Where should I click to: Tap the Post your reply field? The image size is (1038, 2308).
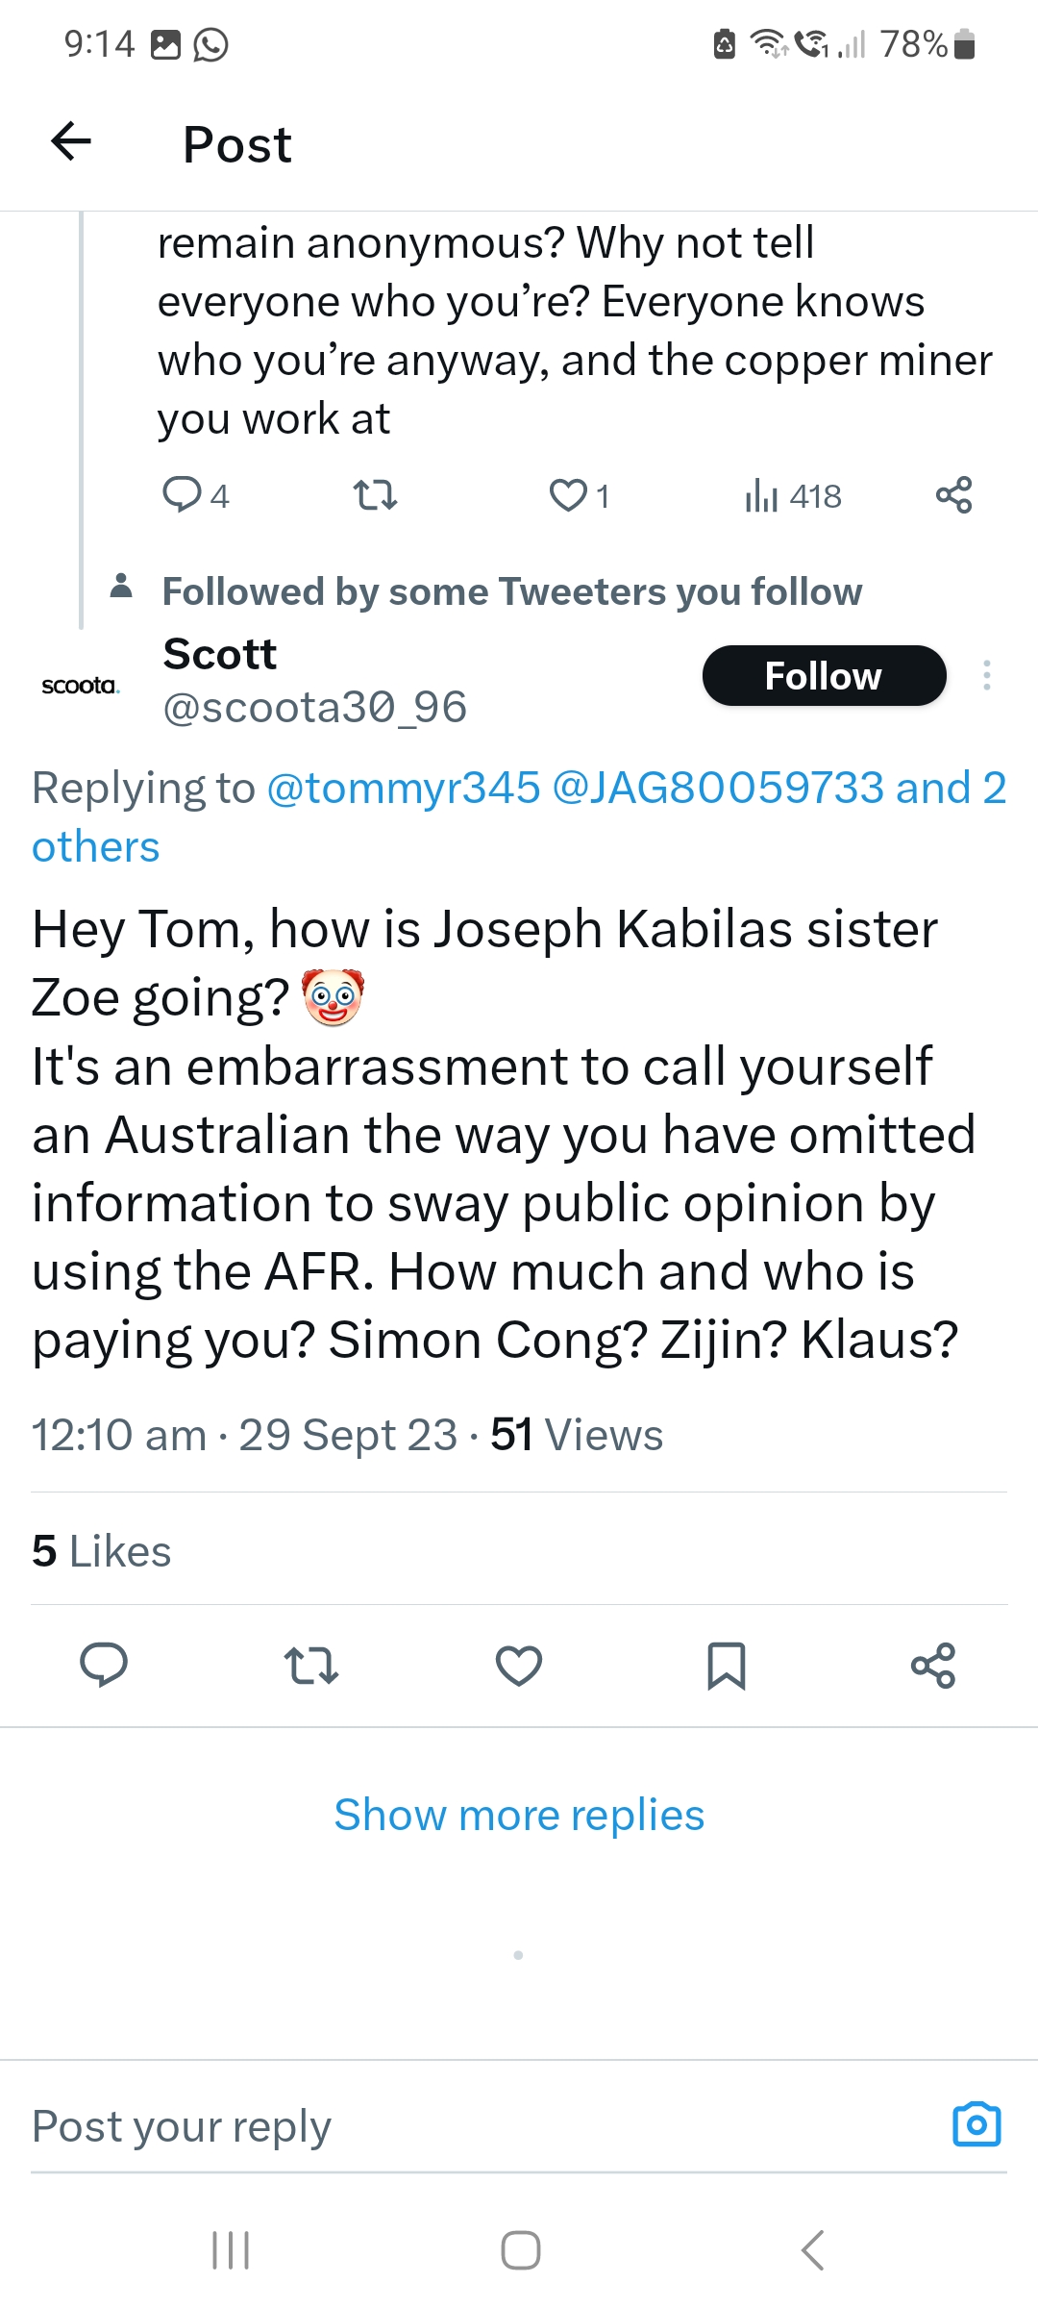coord(461,2126)
